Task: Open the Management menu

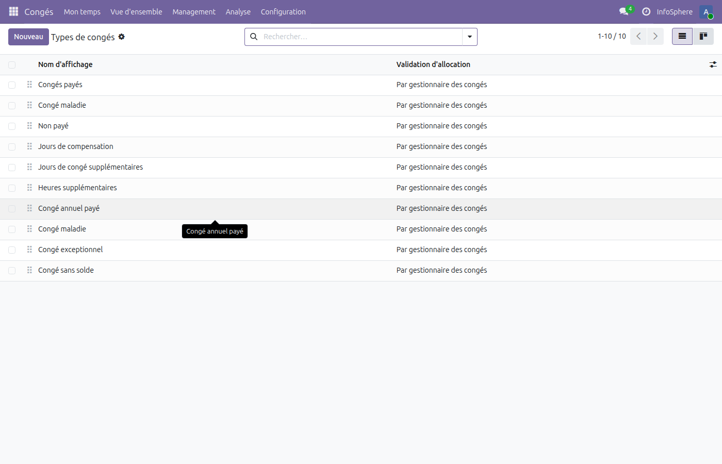Action: (194, 11)
